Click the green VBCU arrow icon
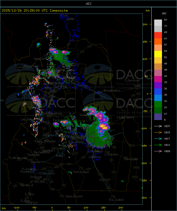This screenshot has width=177, height=211. 158,145
